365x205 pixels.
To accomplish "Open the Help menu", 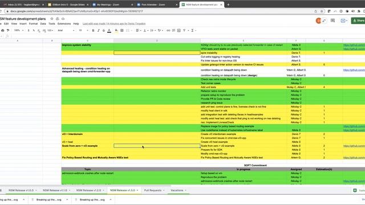I will [76, 24].
